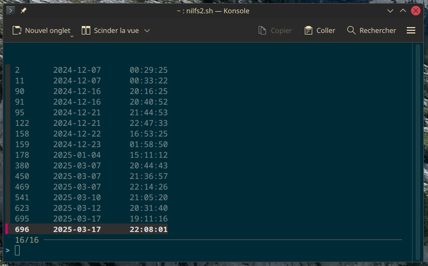Maximize the Konsole window
The width and height of the screenshot is (428, 266).
[403, 11]
